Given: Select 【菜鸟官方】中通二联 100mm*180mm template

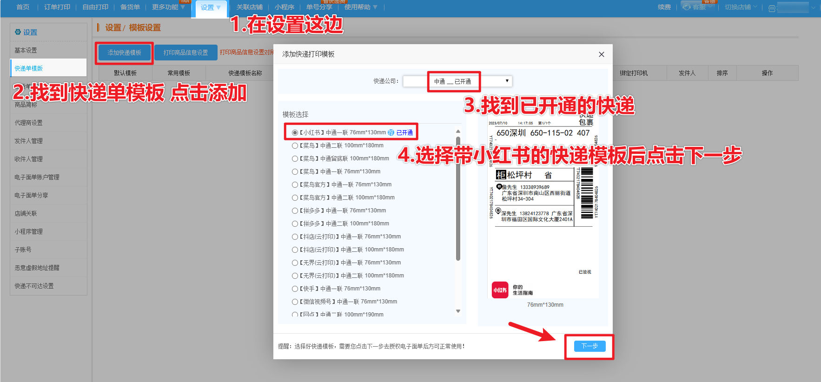Looking at the screenshot, I should click(x=295, y=198).
